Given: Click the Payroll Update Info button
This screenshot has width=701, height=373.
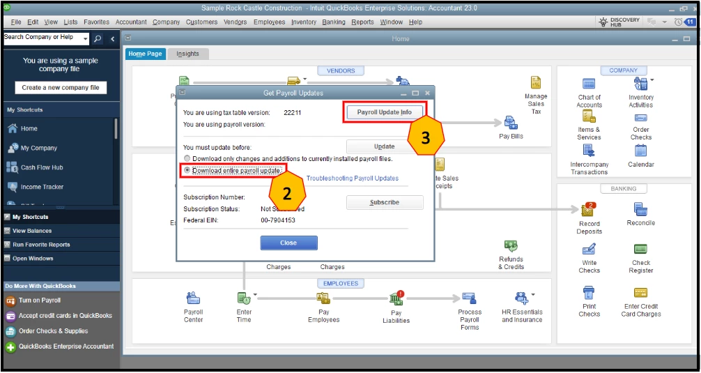Looking at the screenshot, I should [x=385, y=112].
